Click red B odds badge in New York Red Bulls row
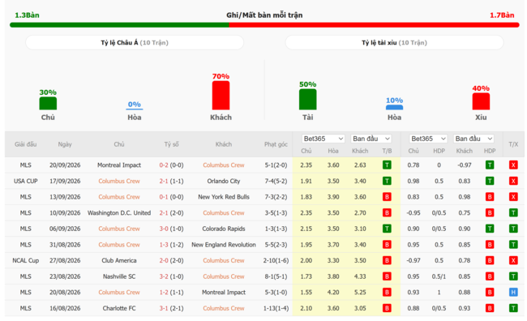The image size is (527, 321). click(387, 197)
